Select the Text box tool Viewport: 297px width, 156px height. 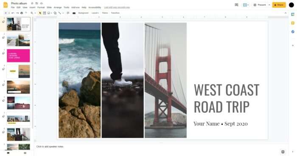tap(45, 13)
